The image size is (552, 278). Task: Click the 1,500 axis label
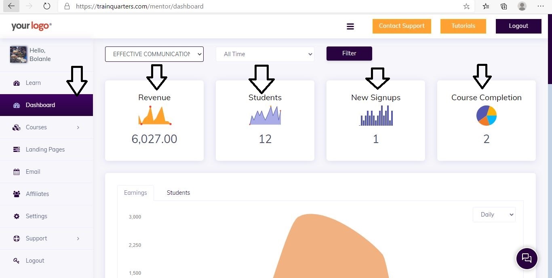point(135,273)
